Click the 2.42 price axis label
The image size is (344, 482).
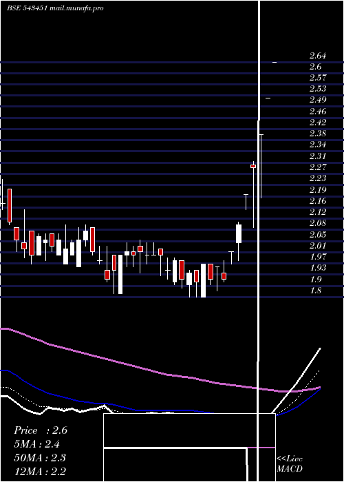(318, 123)
